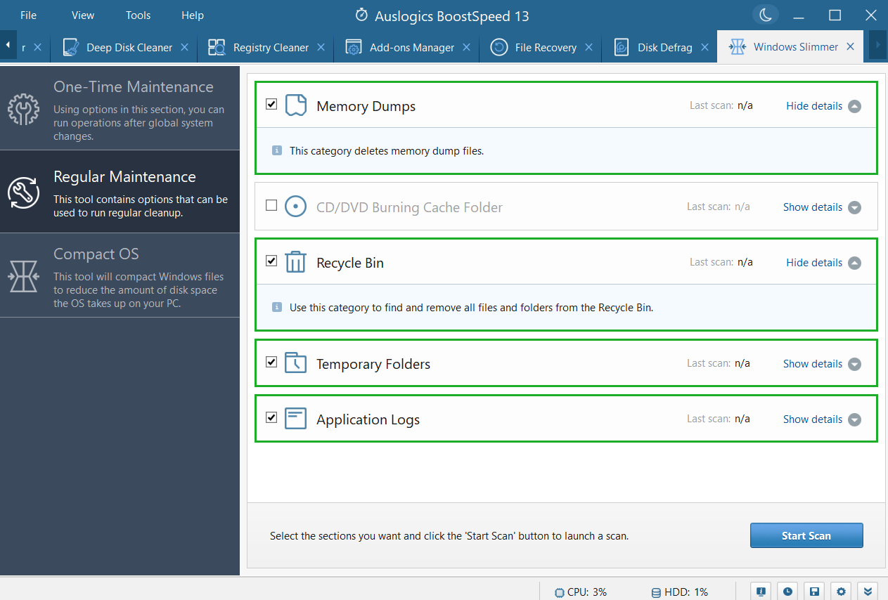This screenshot has height=600, width=888.
Task: Expand Application Logs details arrow
Action: (854, 420)
